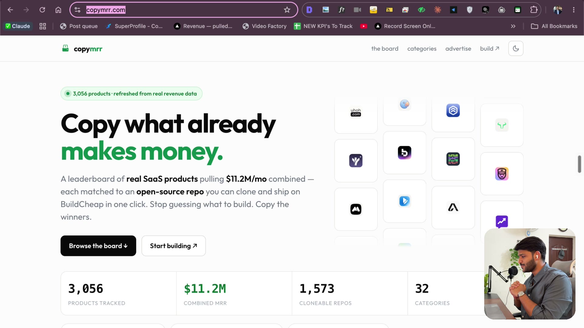Image resolution: width=584 pixels, height=328 pixels.
Task: Toggle dark mode with the moon button
Action: point(516,49)
